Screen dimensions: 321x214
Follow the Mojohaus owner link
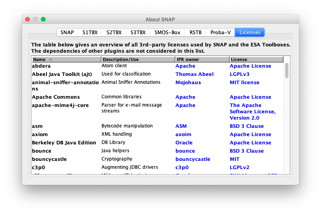(188, 82)
